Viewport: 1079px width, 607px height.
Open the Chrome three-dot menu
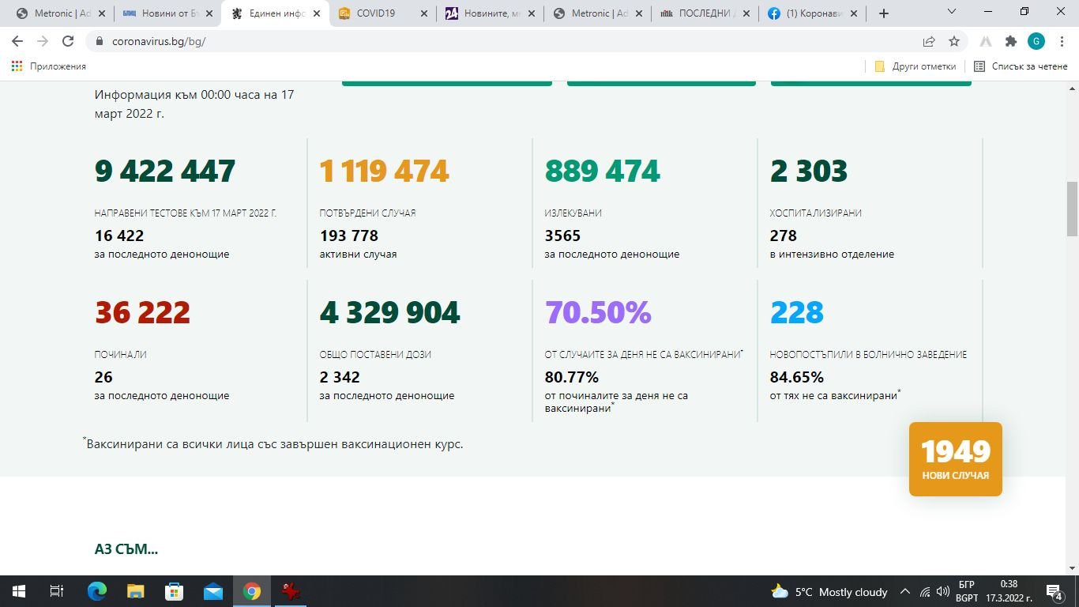[x=1060, y=41]
